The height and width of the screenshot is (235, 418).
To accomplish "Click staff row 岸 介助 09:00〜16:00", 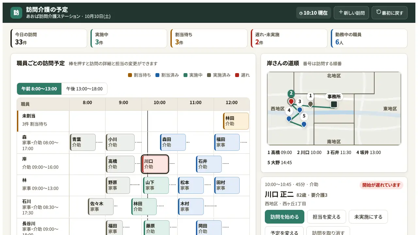I will (43, 164).
